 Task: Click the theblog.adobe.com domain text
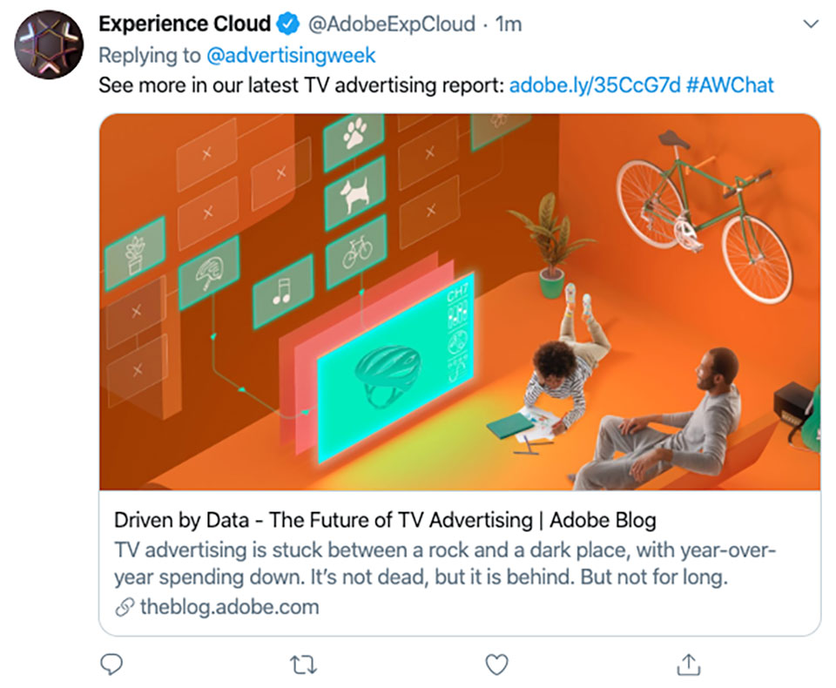click(230, 607)
